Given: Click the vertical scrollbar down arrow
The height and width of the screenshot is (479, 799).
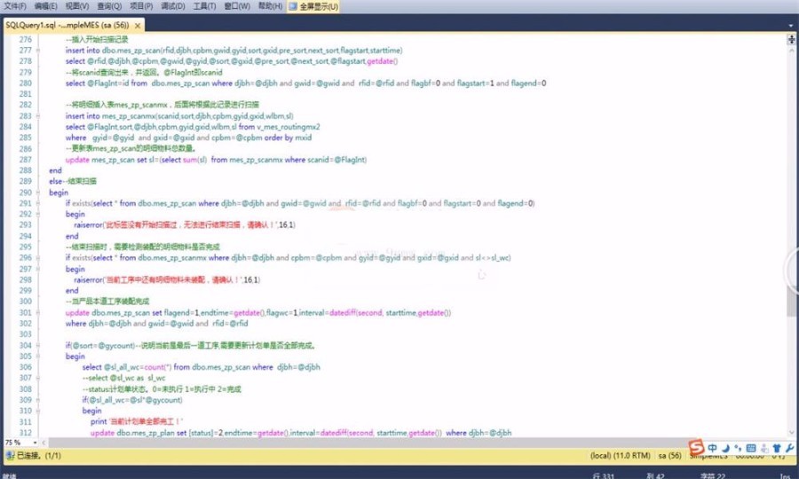Looking at the screenshot, I should pos(790,433).
